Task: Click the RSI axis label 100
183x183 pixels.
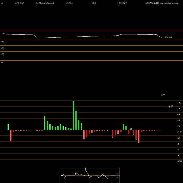Action: coord(3,33)
